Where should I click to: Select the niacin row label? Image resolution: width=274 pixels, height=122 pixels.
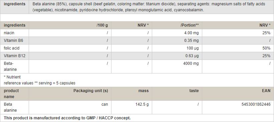pyautogui.click(x=9, y=33)
